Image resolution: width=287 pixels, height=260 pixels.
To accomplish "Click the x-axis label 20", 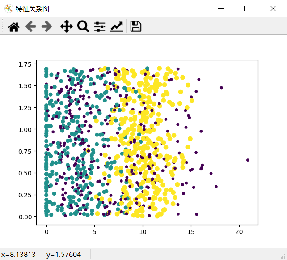I will 239,232.
